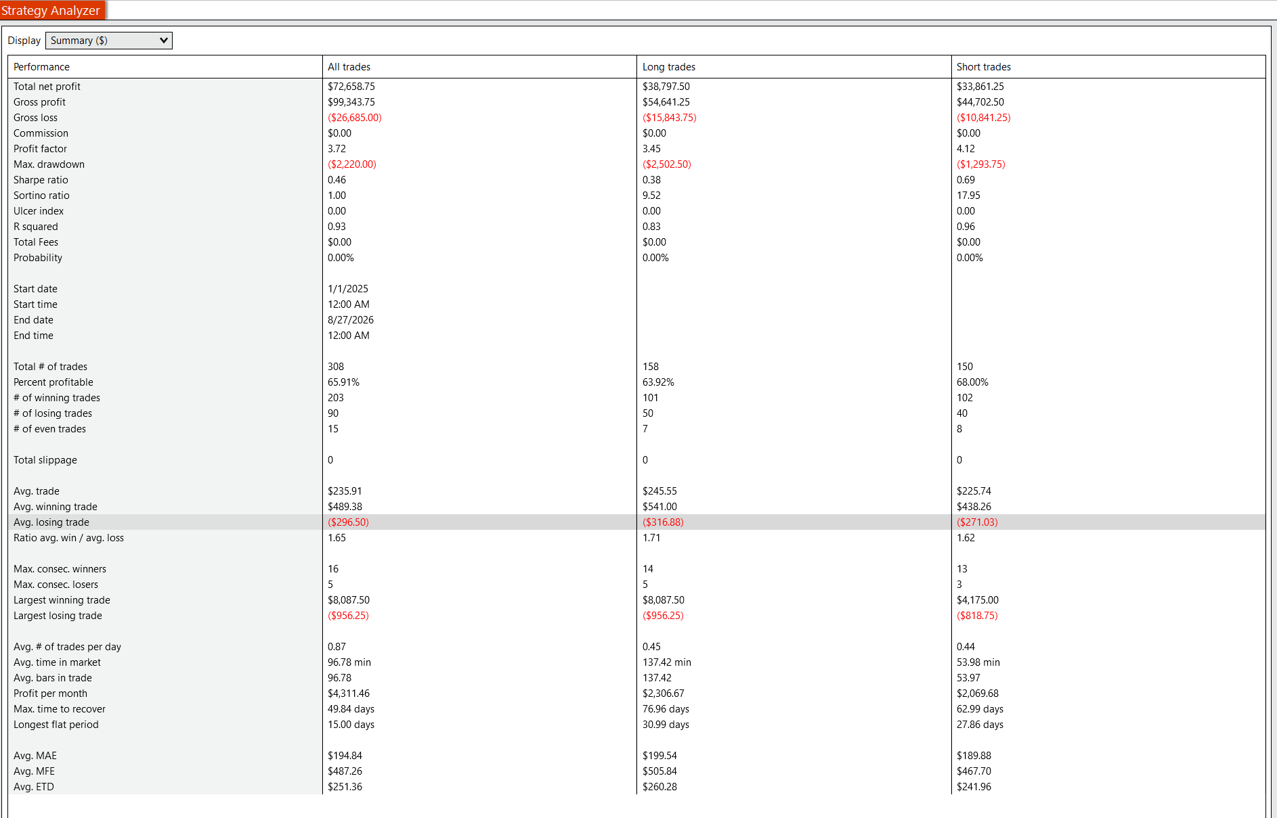Screen dimensions: 1277x818
Task: Select the Percent profitable row label
Action: pyautogui.click(x=53, y=382)
